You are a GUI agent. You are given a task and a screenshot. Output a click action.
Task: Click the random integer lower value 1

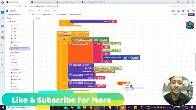coord(125,58)
